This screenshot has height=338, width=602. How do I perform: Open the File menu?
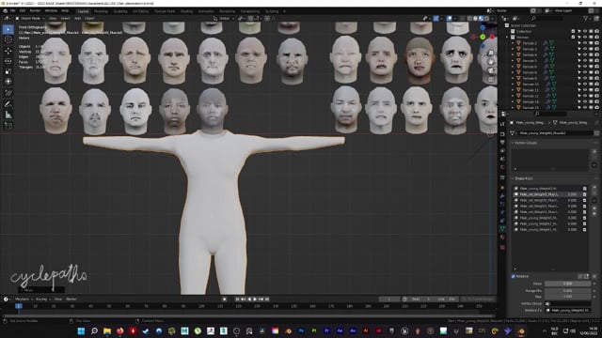point(12,11)
